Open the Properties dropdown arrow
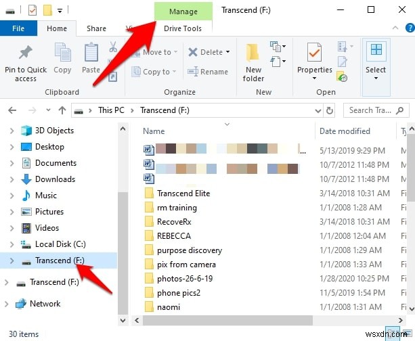 314,78
